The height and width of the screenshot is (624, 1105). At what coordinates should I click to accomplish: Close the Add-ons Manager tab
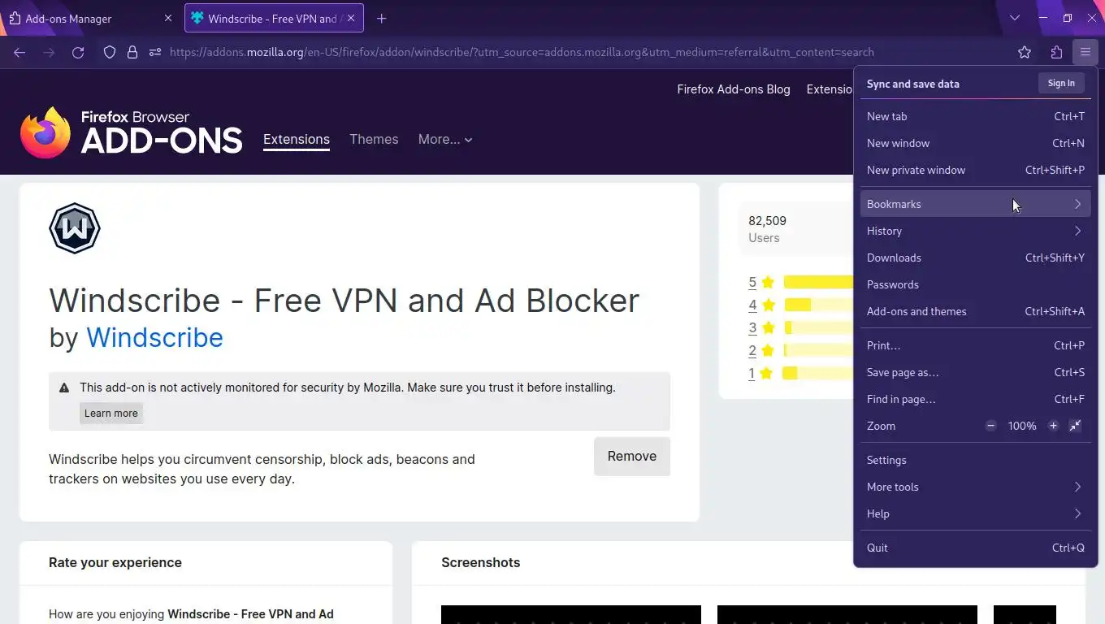point(168,18)
